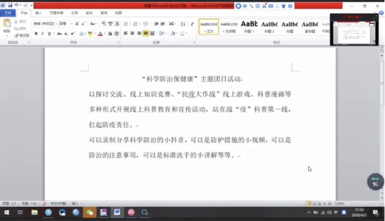Apply bold formatting with the B icon
The height and width of the screenshot is (221, 385).
pyautogui.click(x=36, y=34)
